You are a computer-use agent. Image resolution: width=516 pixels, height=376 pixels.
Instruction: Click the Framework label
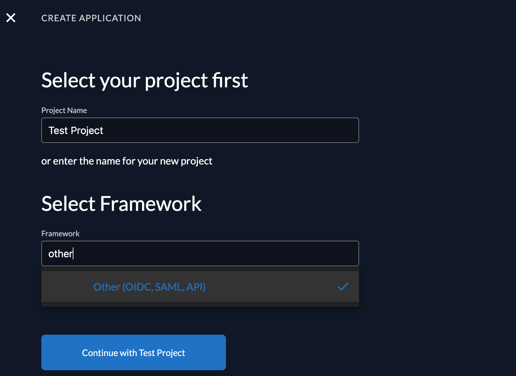tap(60, 233)
